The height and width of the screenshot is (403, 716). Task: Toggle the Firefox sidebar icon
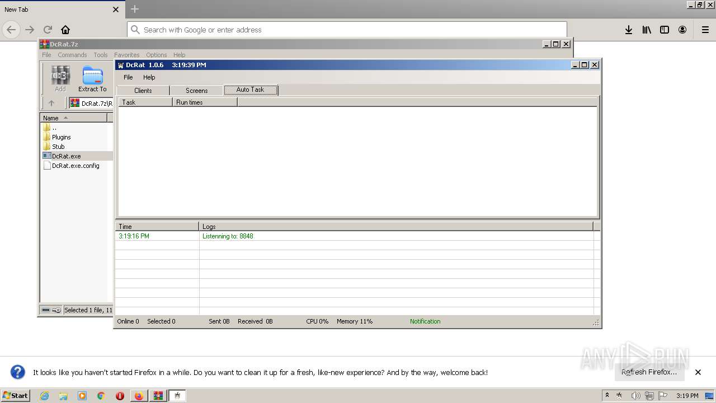[665, 30]
